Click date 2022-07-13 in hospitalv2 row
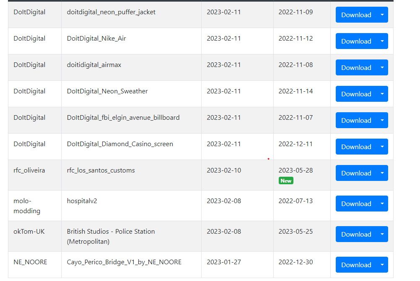The height and width of the screenshot is (281, 420). pos(296,201)
